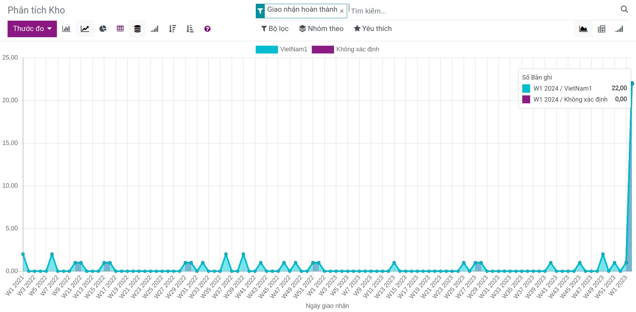The height and width of the screenshot is (312, 636).
Task: Select the line chart mode icon
Action: click(x=85, y=29)
